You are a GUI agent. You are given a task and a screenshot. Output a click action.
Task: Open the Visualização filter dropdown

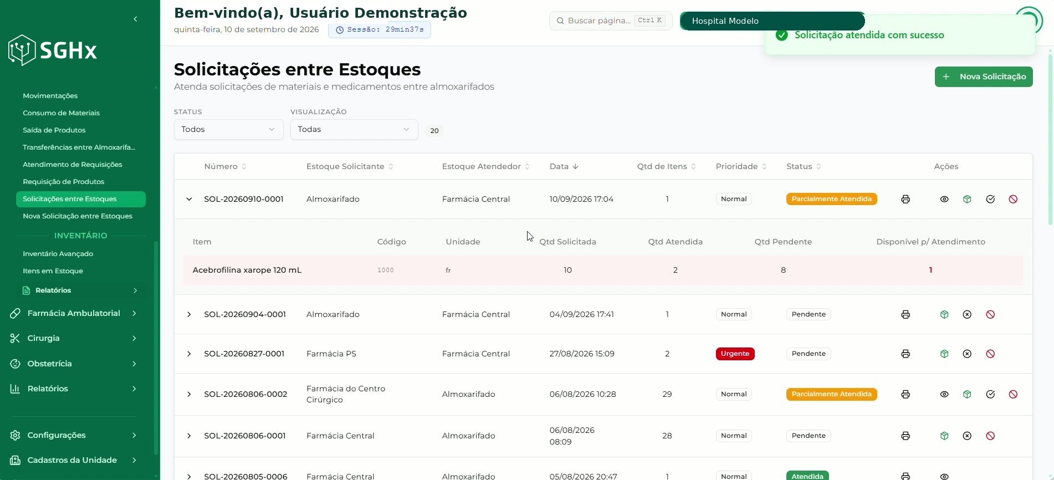click(354, 129)
